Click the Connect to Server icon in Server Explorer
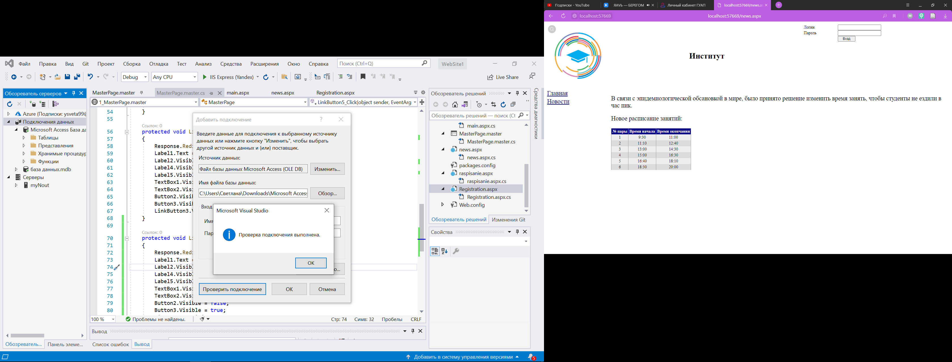Viewport: 952px width, 362px height. pyautogui.click(x=42, y=104)
